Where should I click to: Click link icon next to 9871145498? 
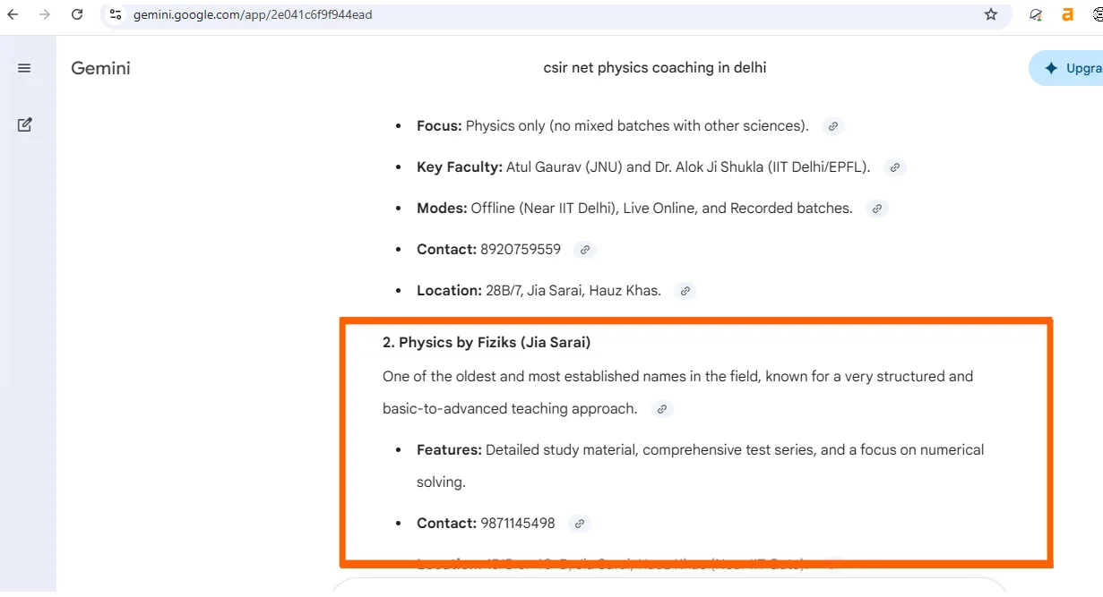pyautogui.click(x=580, y=524)
